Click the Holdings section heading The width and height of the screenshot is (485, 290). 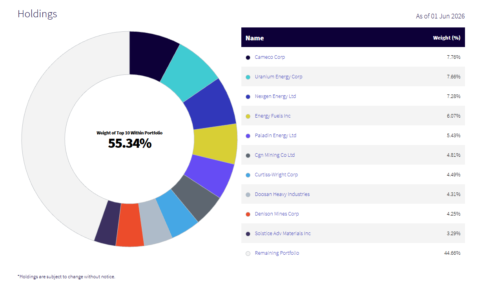[37, 14]
